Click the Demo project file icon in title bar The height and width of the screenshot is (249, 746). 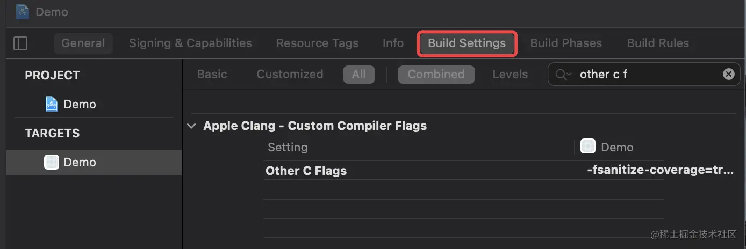(x=23, y=12)
